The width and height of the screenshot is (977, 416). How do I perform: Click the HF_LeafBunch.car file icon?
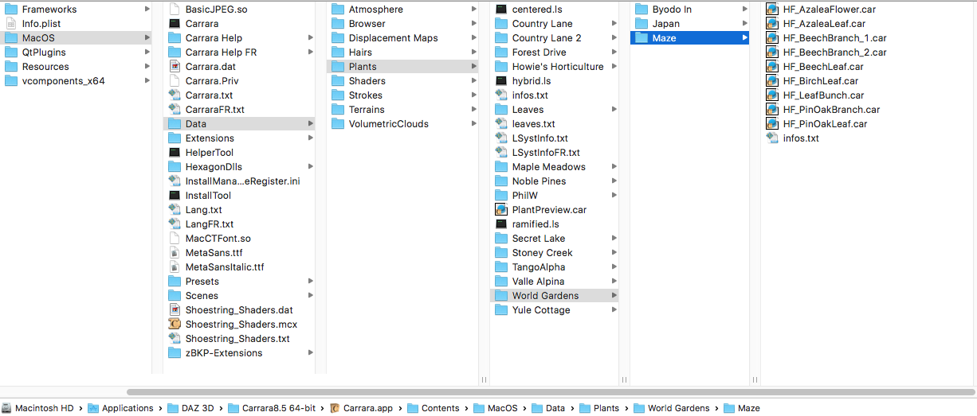pyautogui.click(x=771, y=95)
